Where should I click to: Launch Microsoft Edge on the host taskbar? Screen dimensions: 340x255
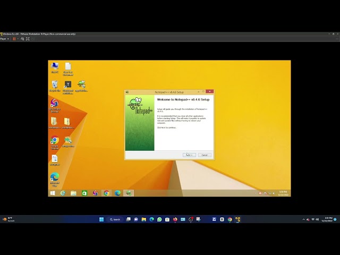click(x=151, y=219)
